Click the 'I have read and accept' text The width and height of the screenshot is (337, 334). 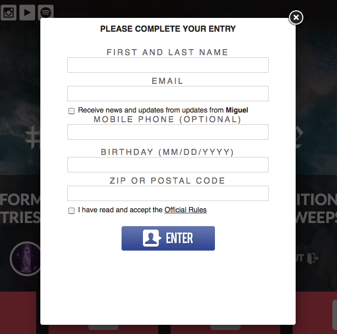click(x=120, y=210)
